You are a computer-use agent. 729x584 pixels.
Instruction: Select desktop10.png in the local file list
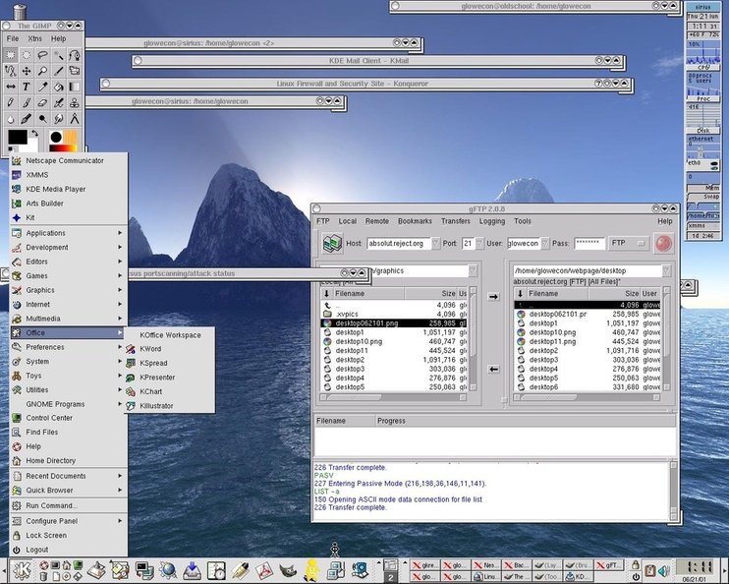pyautogui.click(x=394, y=341)
